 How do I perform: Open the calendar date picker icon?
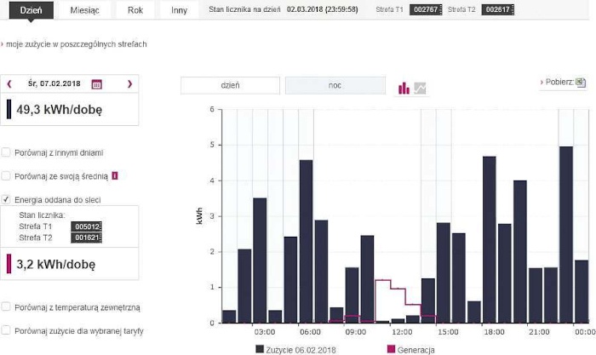[96, 84]
